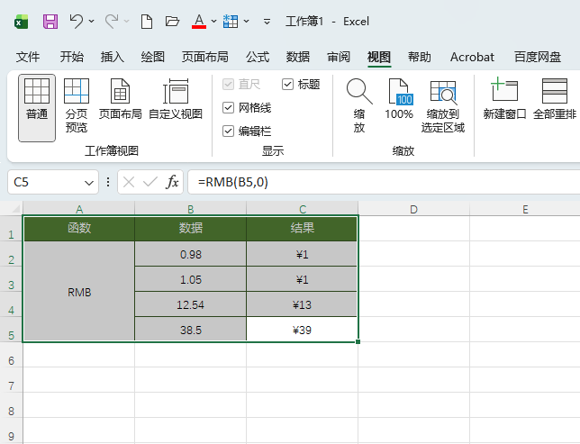Click cell with value 12.54

[191, 304]
